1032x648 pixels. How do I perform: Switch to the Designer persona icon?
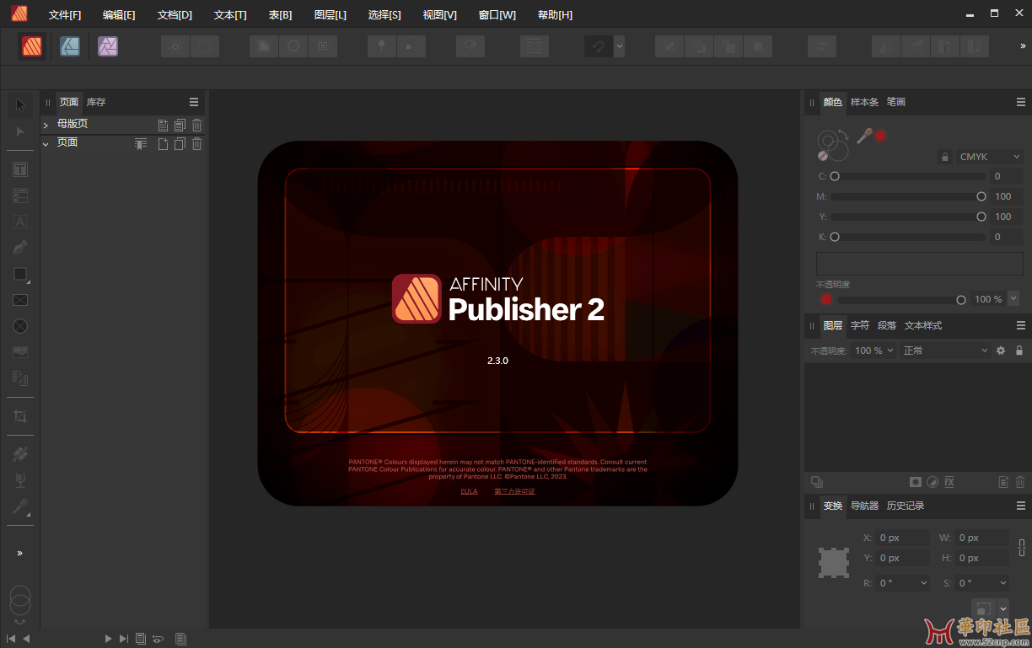[70, 46]
